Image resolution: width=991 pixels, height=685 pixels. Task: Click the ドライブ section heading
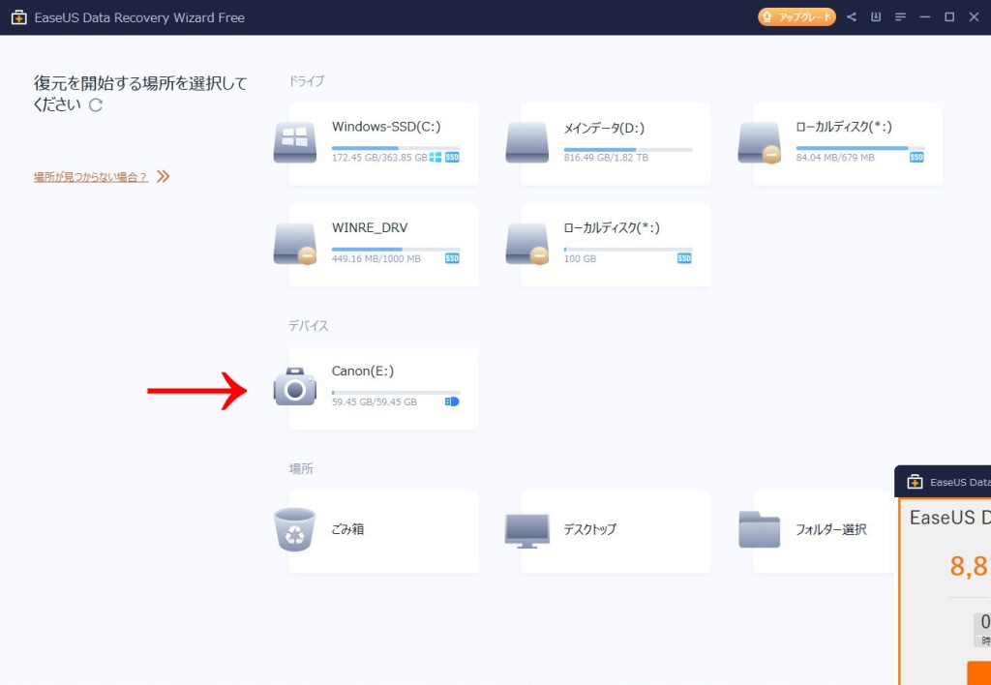tap(307, 81)
